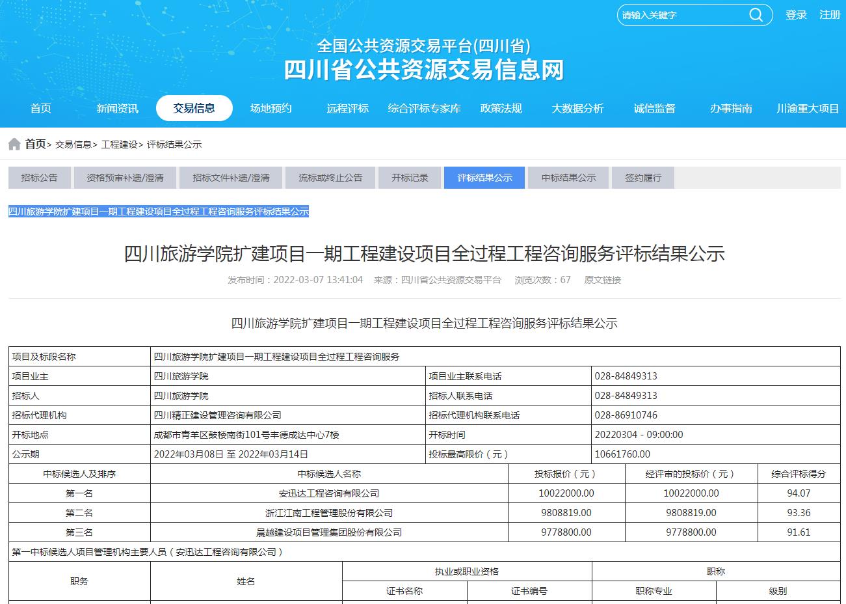Click 投标最高限价 value 10661760.00
The height and width of the screenshot is (604, 846).
716,454
